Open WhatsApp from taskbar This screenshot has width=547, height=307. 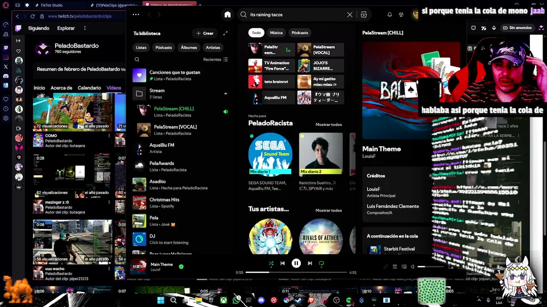pyautogui.click(x=236, y=300)
